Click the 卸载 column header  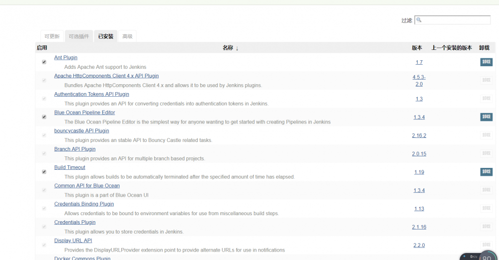(x=485, y=48)
